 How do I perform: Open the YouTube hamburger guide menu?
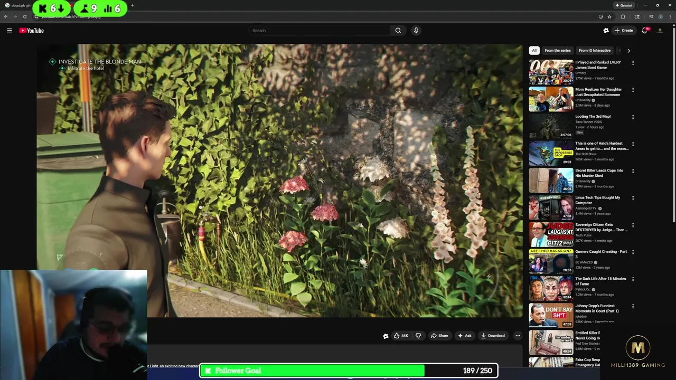pyautogui.click(x=9, y=31)
